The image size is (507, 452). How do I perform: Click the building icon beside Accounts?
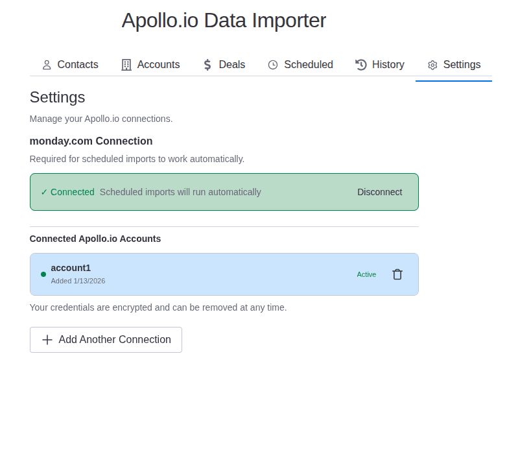coord(126,65)
